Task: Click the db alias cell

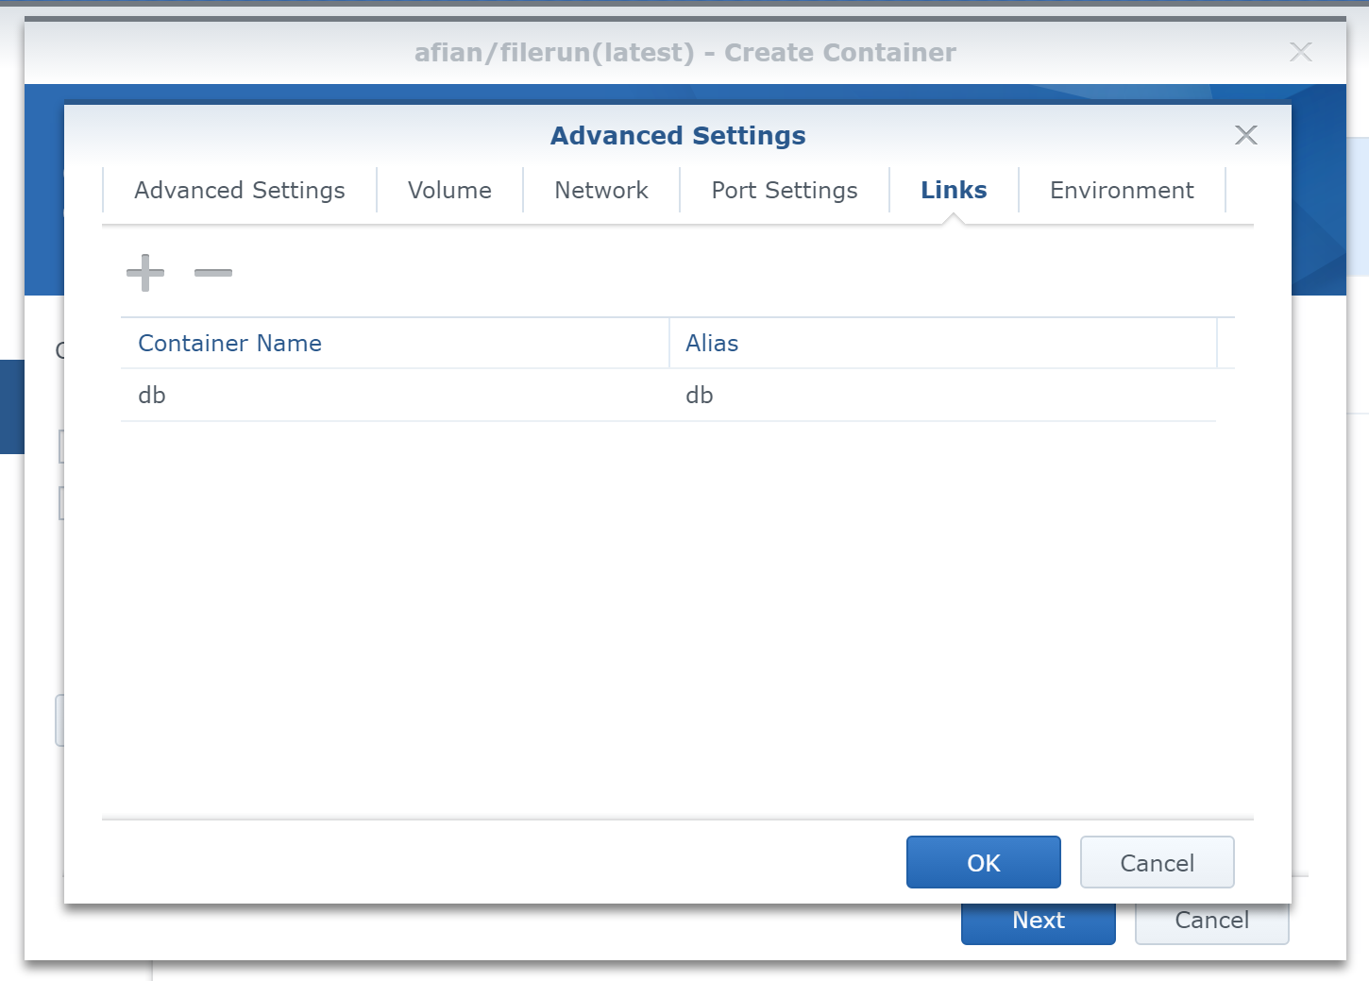Action: tap(700, 396)
